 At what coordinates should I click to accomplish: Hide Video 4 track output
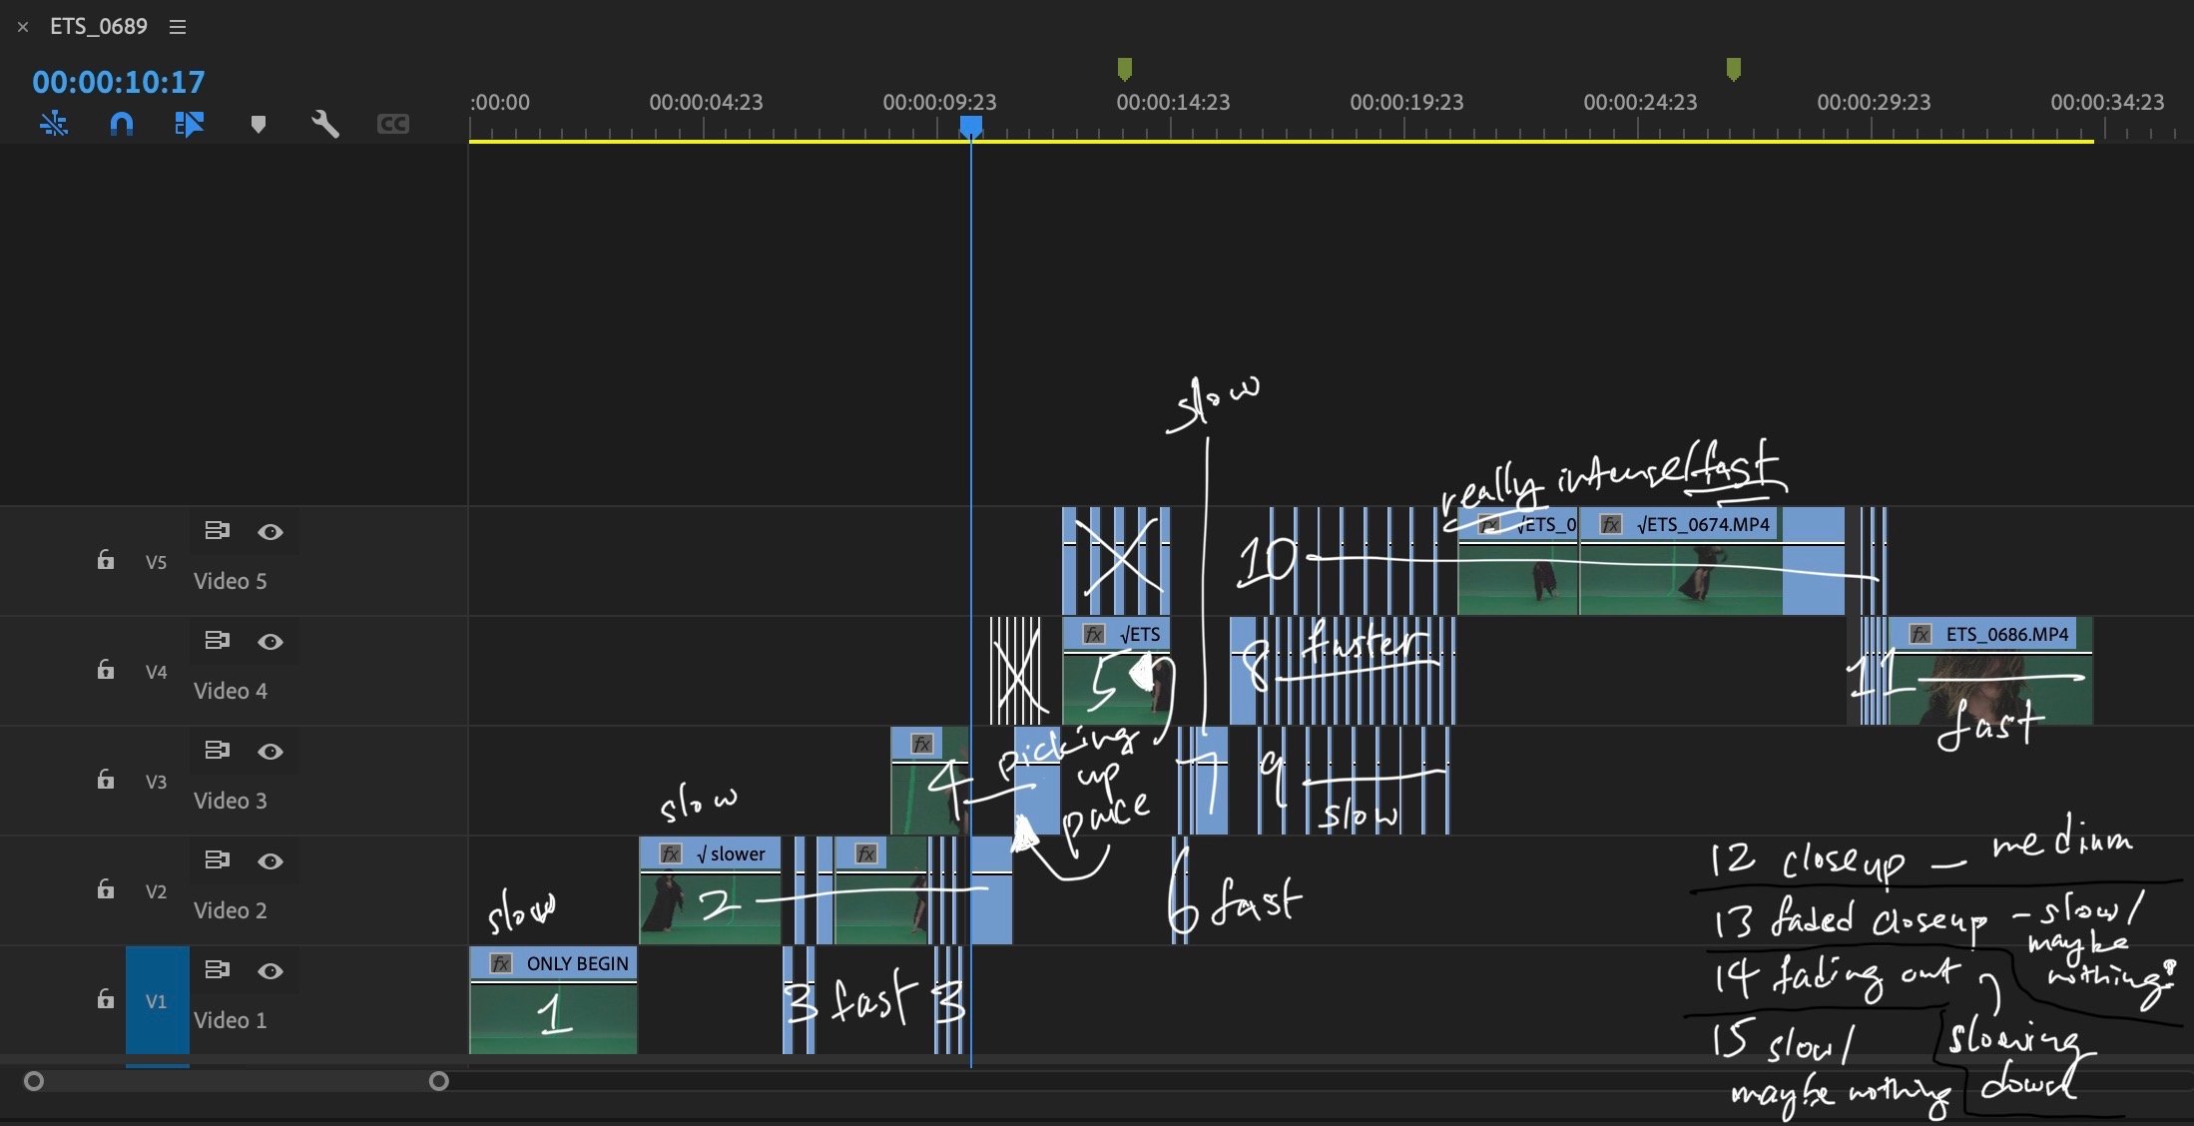[x=271, y=642]
